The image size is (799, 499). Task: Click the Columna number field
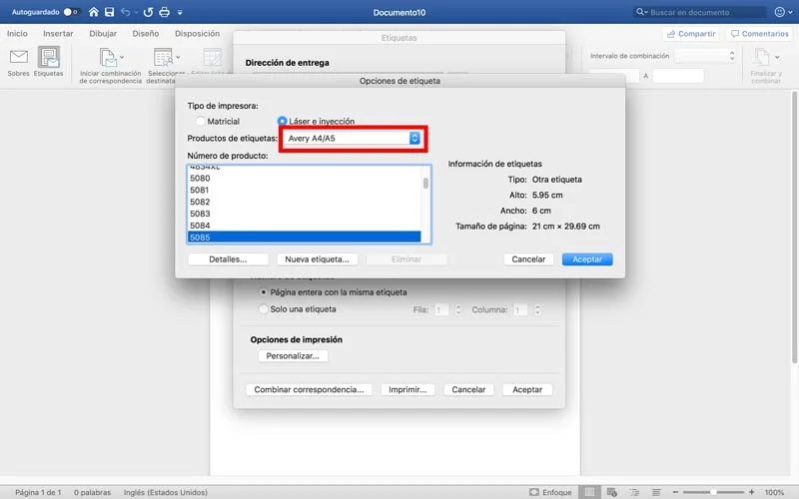pos(520,309)
